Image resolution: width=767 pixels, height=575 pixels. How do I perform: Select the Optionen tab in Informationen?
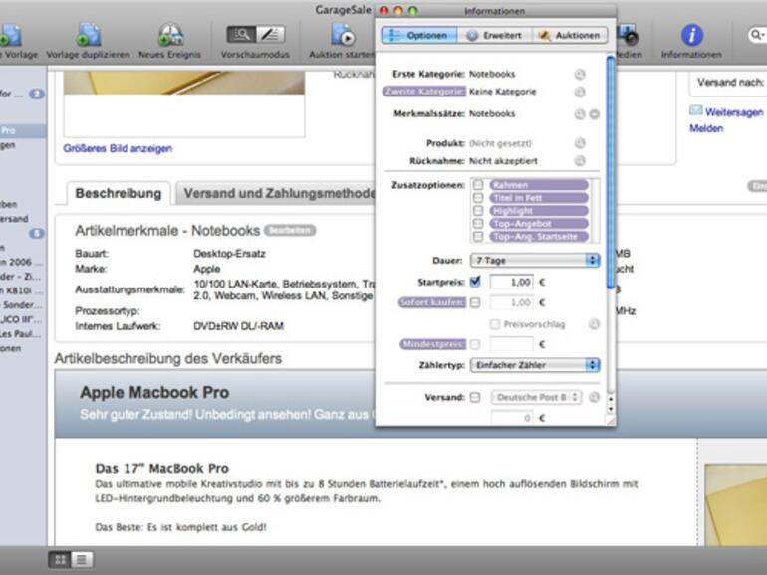pos(419,35)
